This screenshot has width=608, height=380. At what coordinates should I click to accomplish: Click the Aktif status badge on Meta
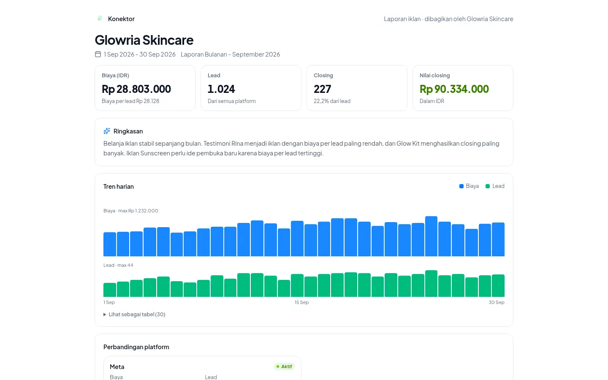[x=284, y=366]
